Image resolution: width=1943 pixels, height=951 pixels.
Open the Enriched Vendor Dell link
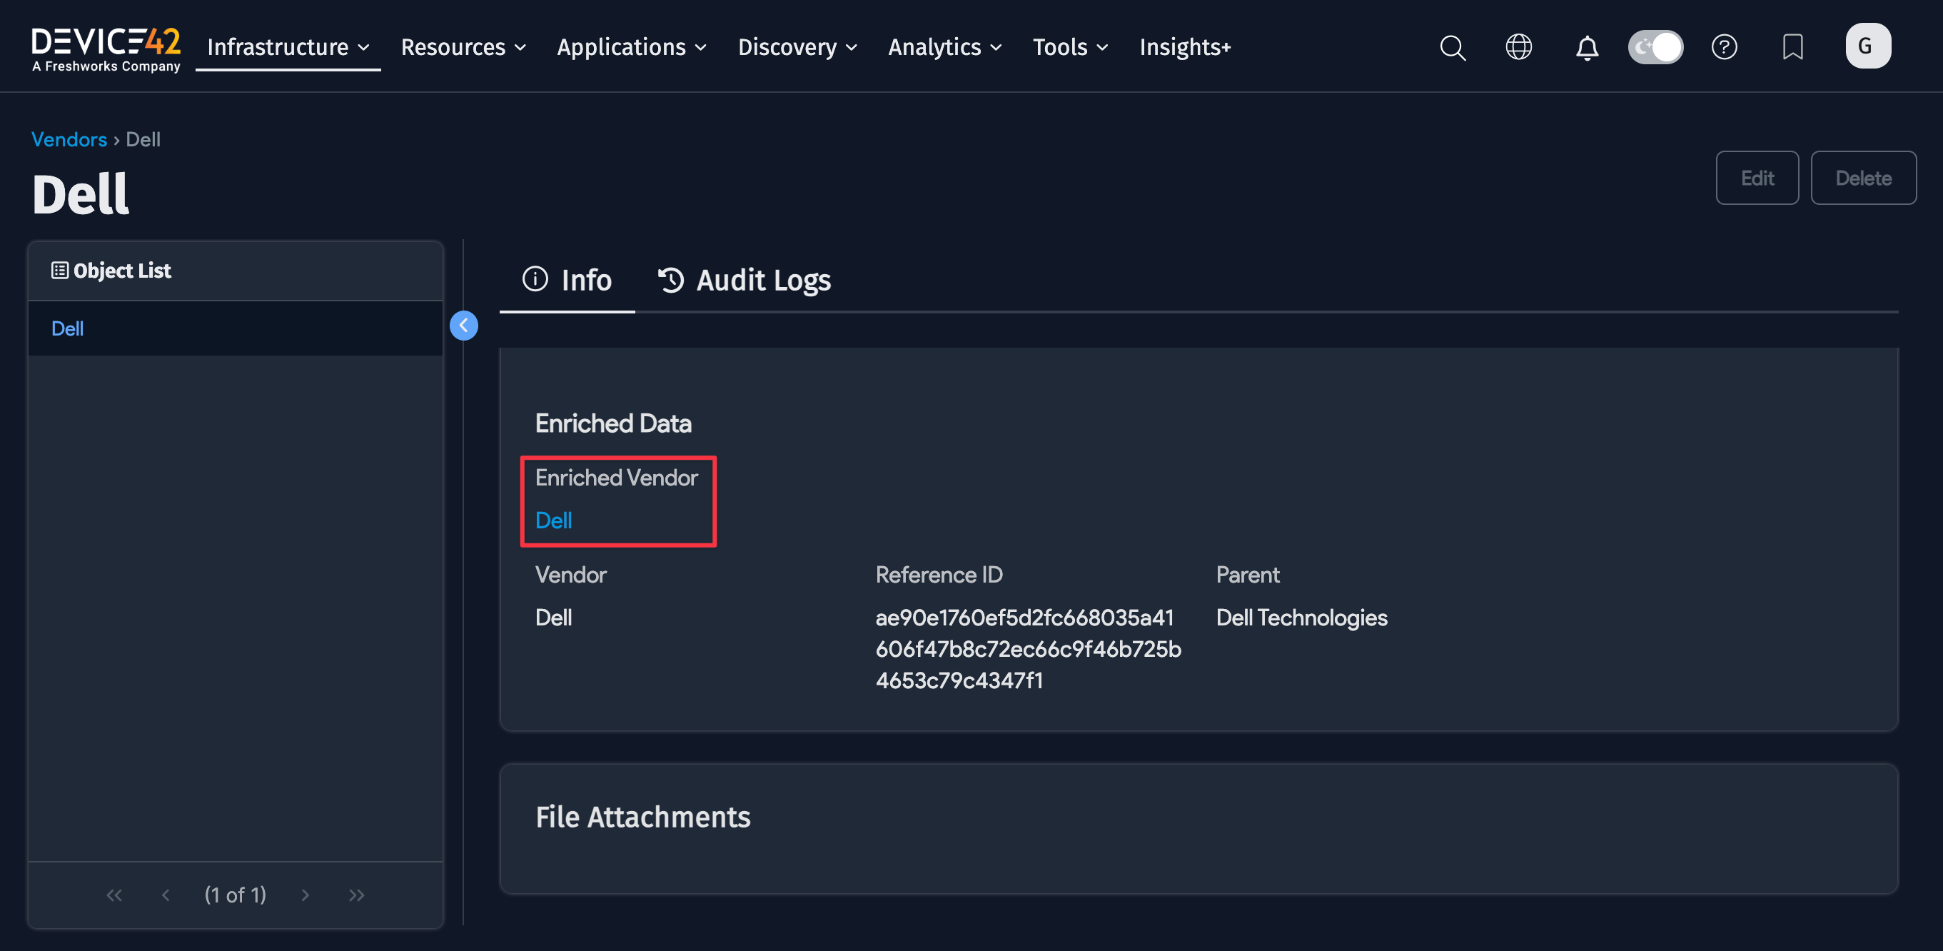tap(553, 520)
